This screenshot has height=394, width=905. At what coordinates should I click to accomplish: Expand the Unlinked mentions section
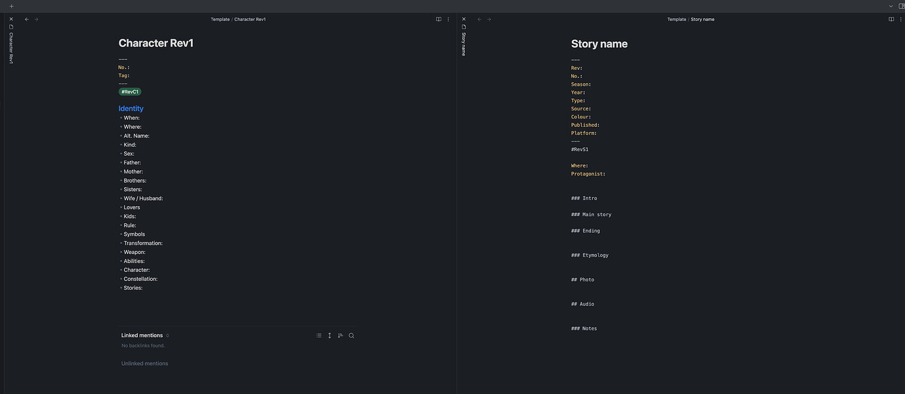(144, 363)
